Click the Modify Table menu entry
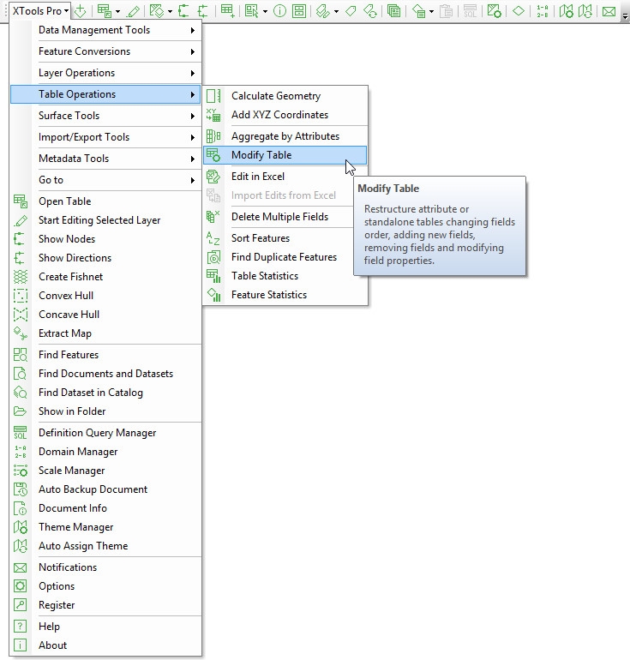Screen dimensions: 630x660 point(285,155)
